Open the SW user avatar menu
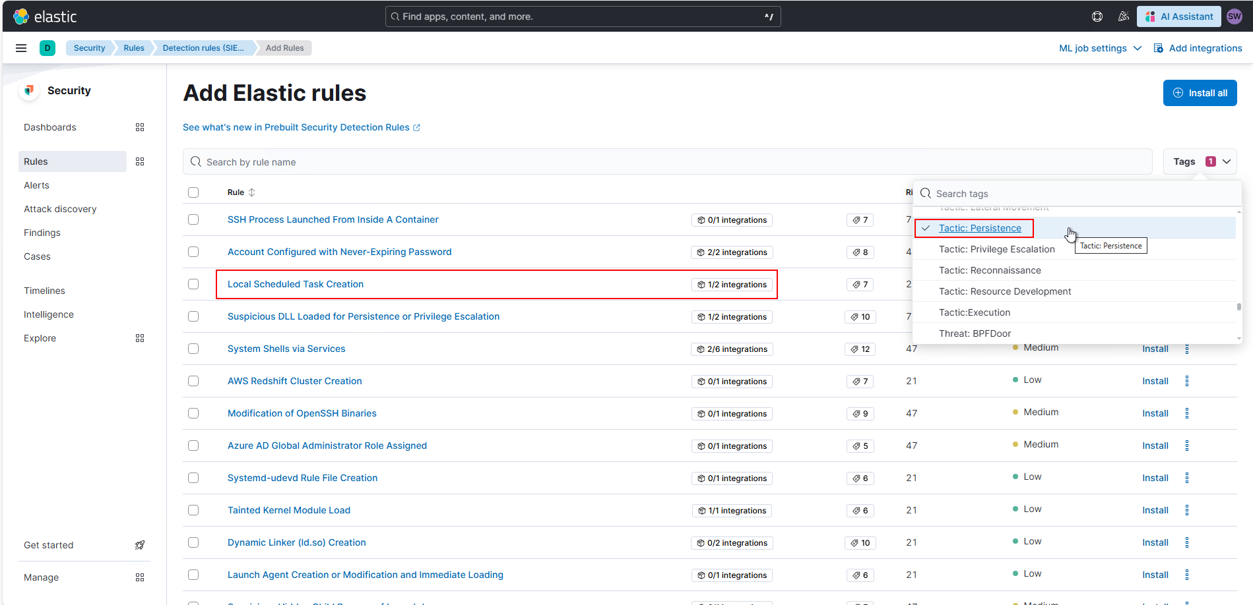This screenshot has height=605, width=1253. 1235,16
